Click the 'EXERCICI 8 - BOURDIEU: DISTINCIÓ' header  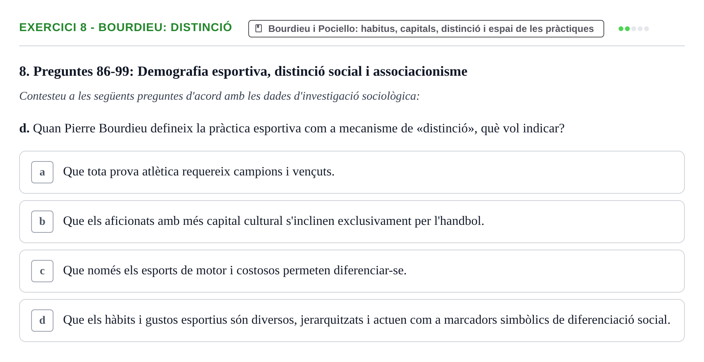125,27
